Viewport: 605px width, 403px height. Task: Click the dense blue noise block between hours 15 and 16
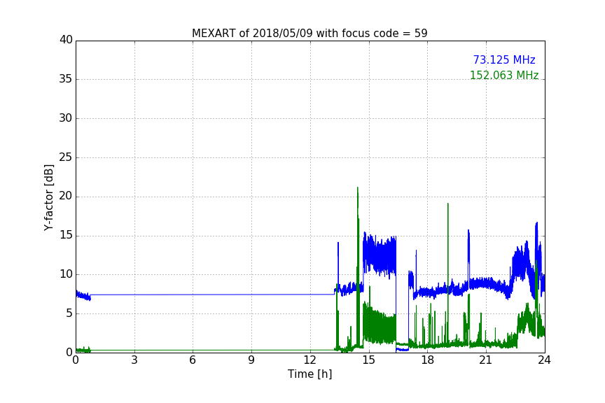point(380,255)
